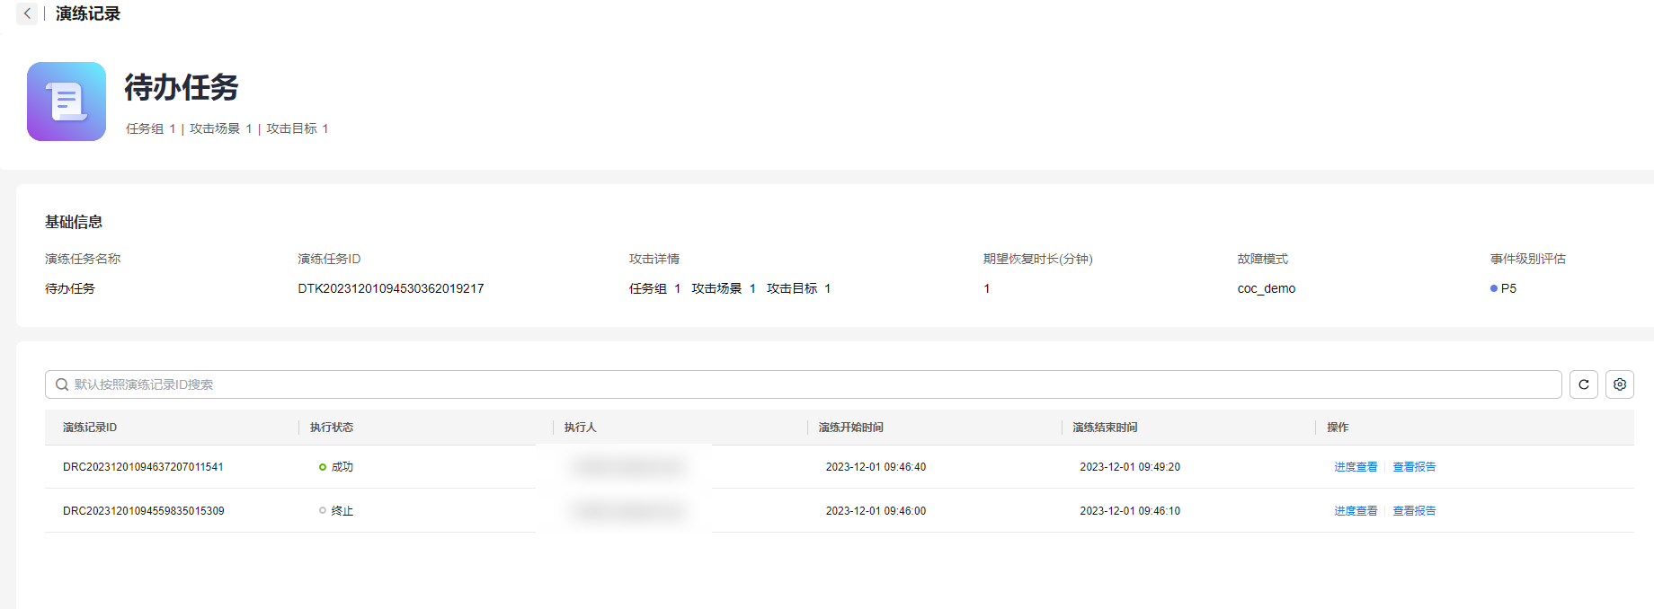Click the 成功 status in first row
This screenshot has height=609, width=1654.
[x=336, y=467]
